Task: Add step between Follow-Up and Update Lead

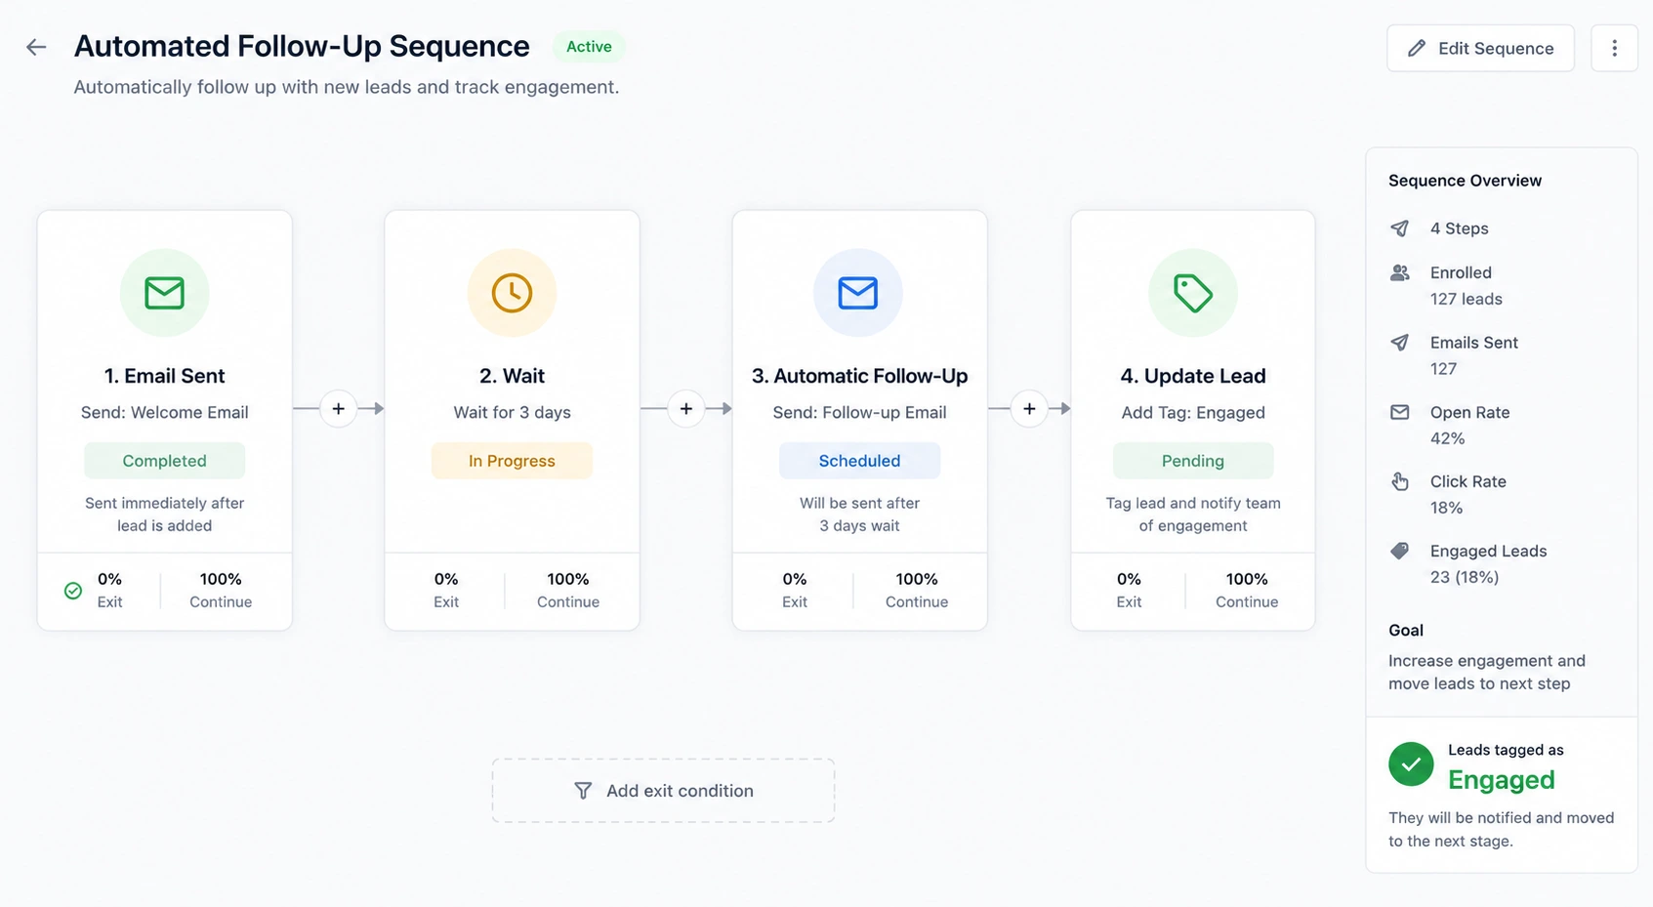Action: tap(1029, 409)
